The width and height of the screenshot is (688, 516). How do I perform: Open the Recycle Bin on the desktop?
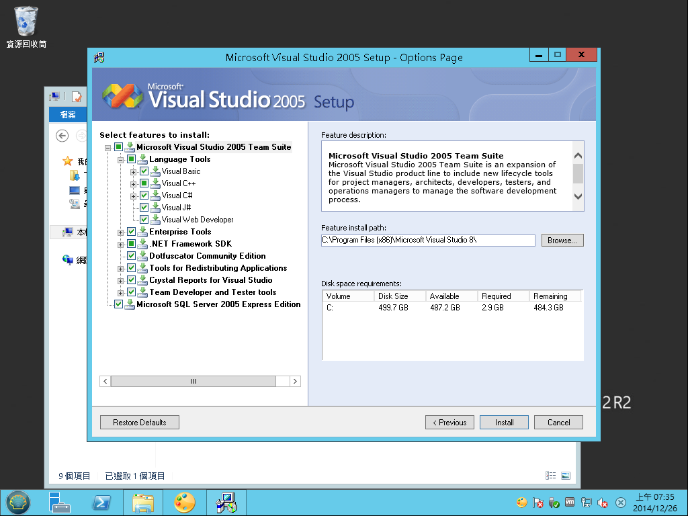pyautogui.click(x=26, y=27)
